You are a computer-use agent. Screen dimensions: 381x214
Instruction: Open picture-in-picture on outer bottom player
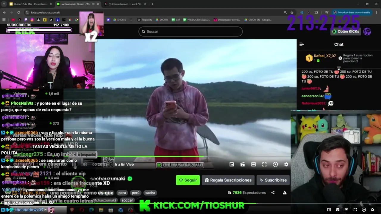pyautogui.click(x=329, y=210)
